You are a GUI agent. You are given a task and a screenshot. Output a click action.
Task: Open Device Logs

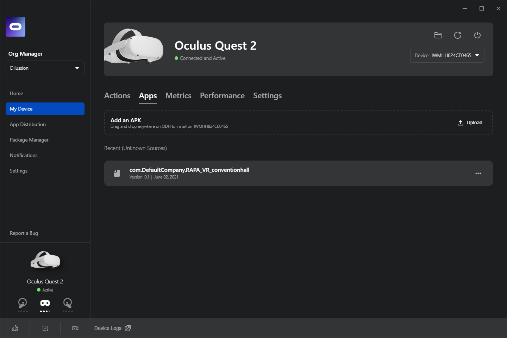pos(113,328)
